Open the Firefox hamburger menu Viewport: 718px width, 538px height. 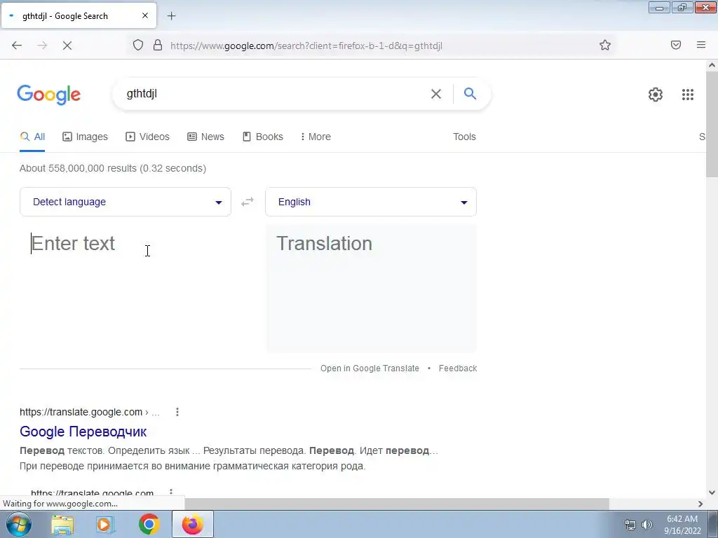tap(701, 45)
